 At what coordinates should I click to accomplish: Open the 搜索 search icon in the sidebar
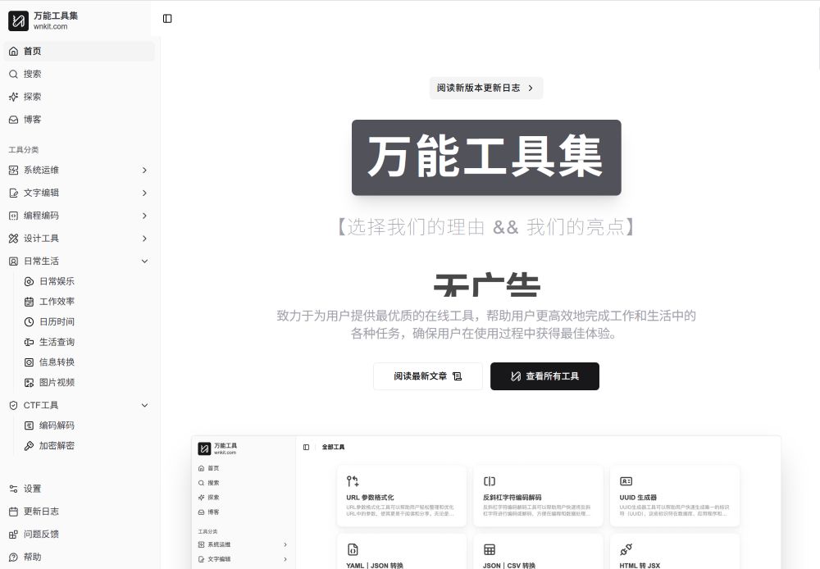(x=14, y=74)
